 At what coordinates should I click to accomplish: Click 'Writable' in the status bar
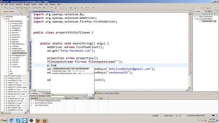[155, 116]
